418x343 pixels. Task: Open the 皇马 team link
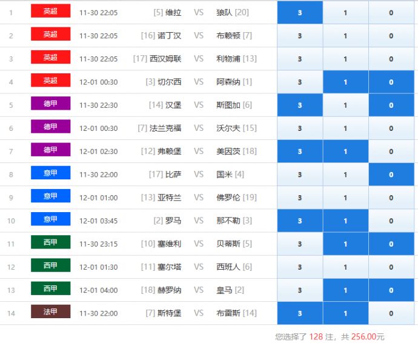point(224,290)
